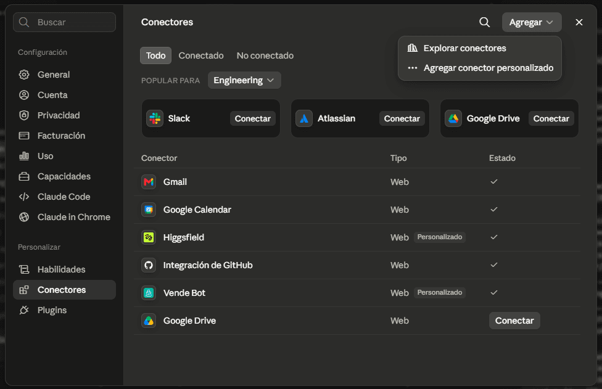Click the General gear icon in sidebar

coord(24,75)
